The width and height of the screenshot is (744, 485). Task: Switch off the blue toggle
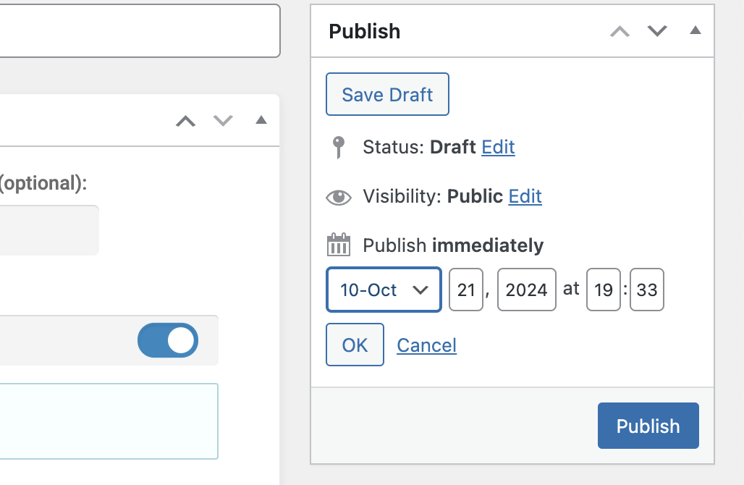point(168,340)
